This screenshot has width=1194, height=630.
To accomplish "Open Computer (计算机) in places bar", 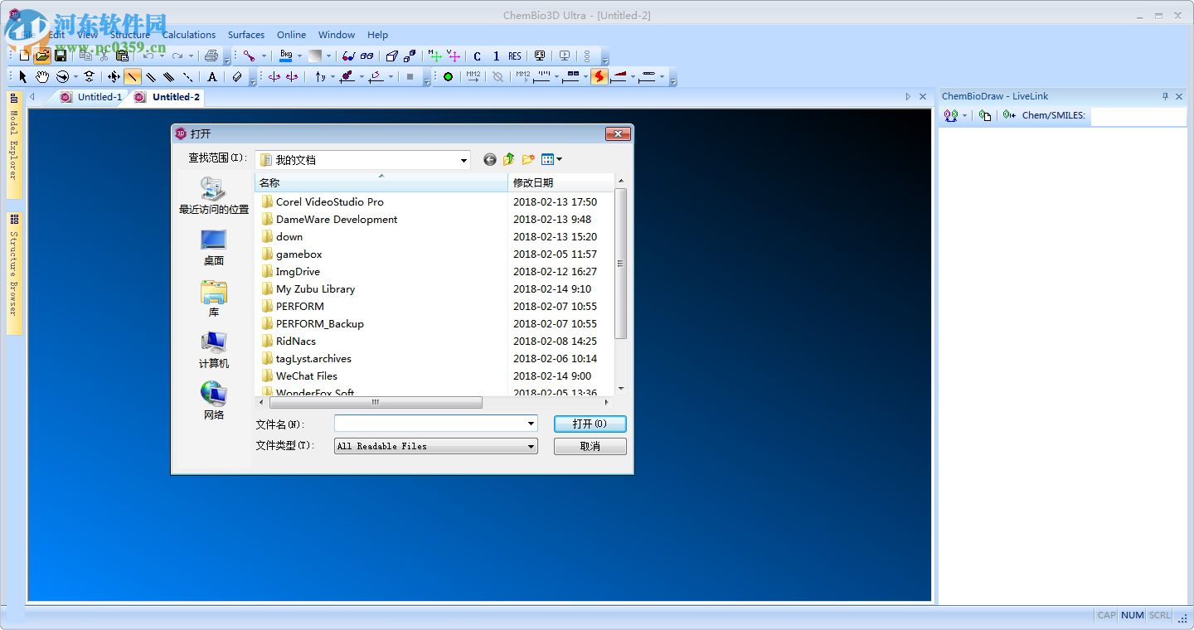I will click(x=214, y=351).
